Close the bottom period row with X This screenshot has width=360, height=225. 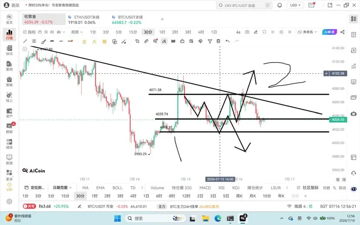pyautogui.click(x=305, y=196)
